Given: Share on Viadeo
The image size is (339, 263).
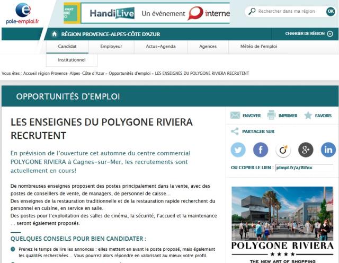Looking at the screenshot, I should click(x=283, y=150).
